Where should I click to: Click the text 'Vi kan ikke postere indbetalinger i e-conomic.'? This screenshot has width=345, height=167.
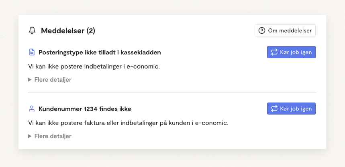(x=94, y=66)
